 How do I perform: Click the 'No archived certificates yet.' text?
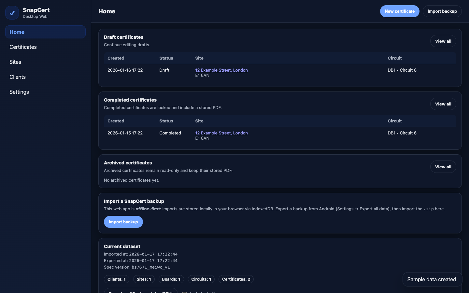click(132, 180)
